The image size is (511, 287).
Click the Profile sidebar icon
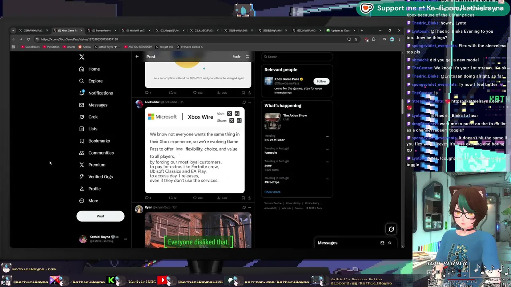coord(81,189)
